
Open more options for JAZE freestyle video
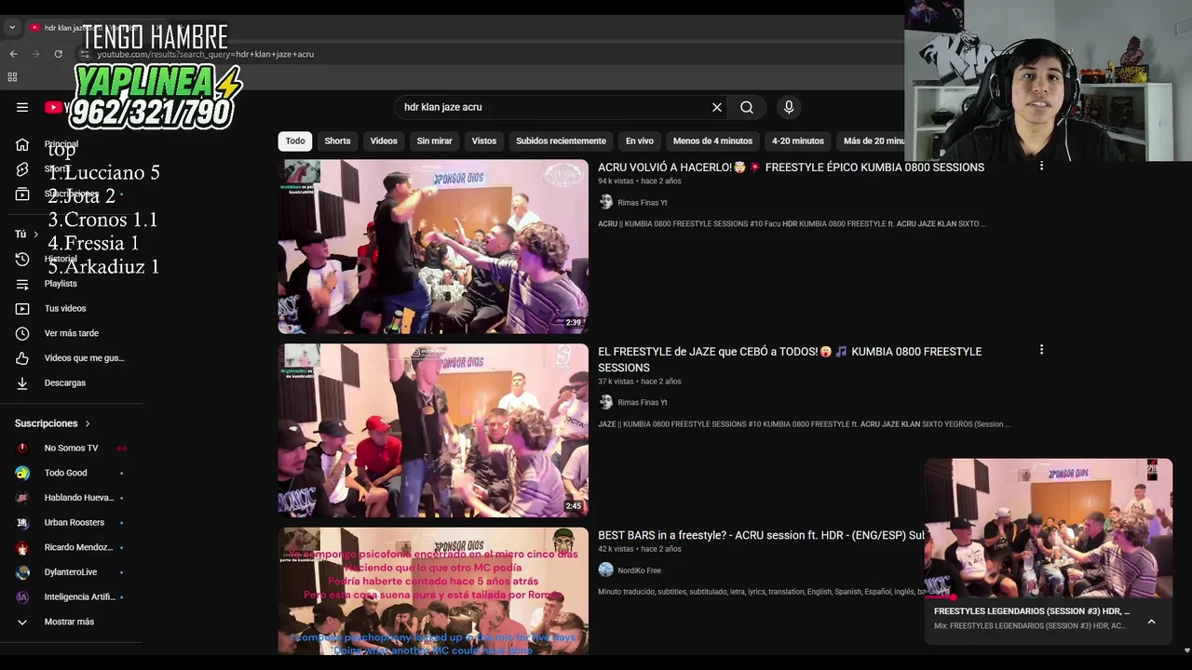1041,350
